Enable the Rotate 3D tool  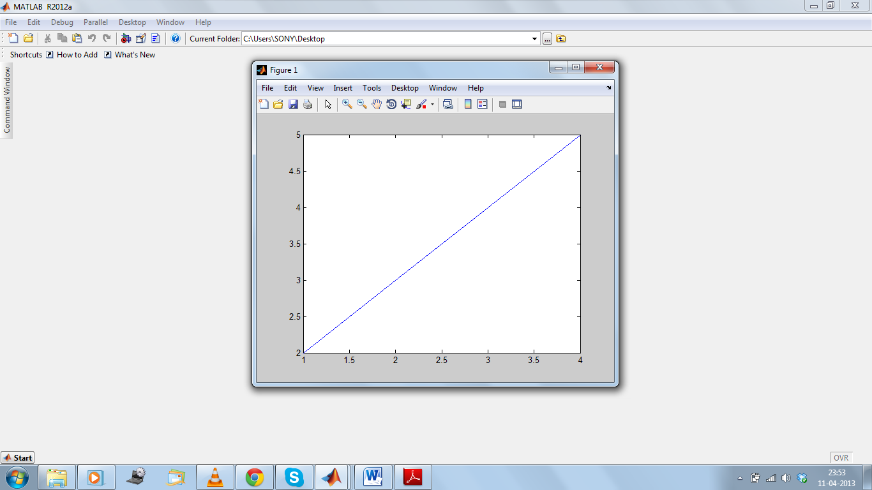(391, 104)
